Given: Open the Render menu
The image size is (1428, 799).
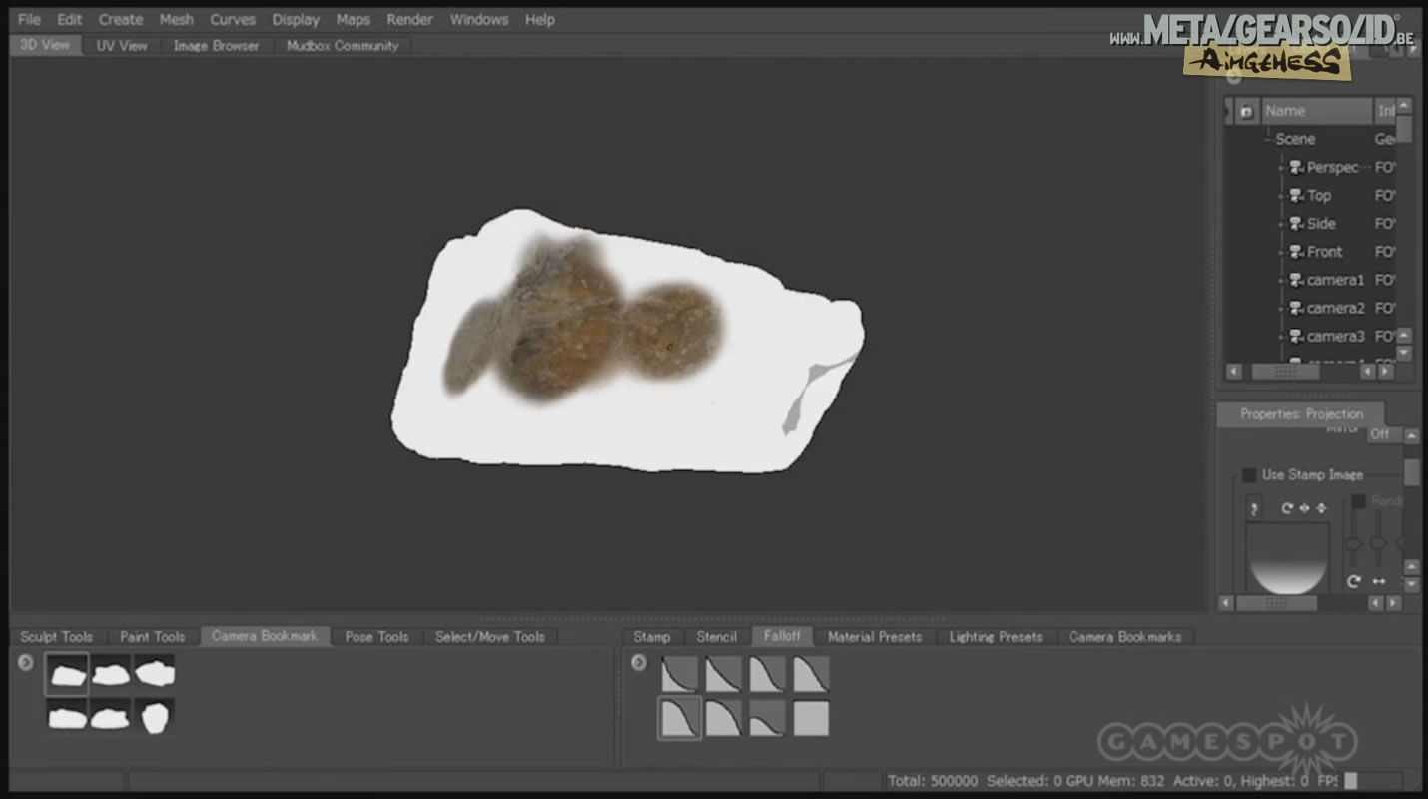Looking at the screenshot, I should tap(409, 19).
